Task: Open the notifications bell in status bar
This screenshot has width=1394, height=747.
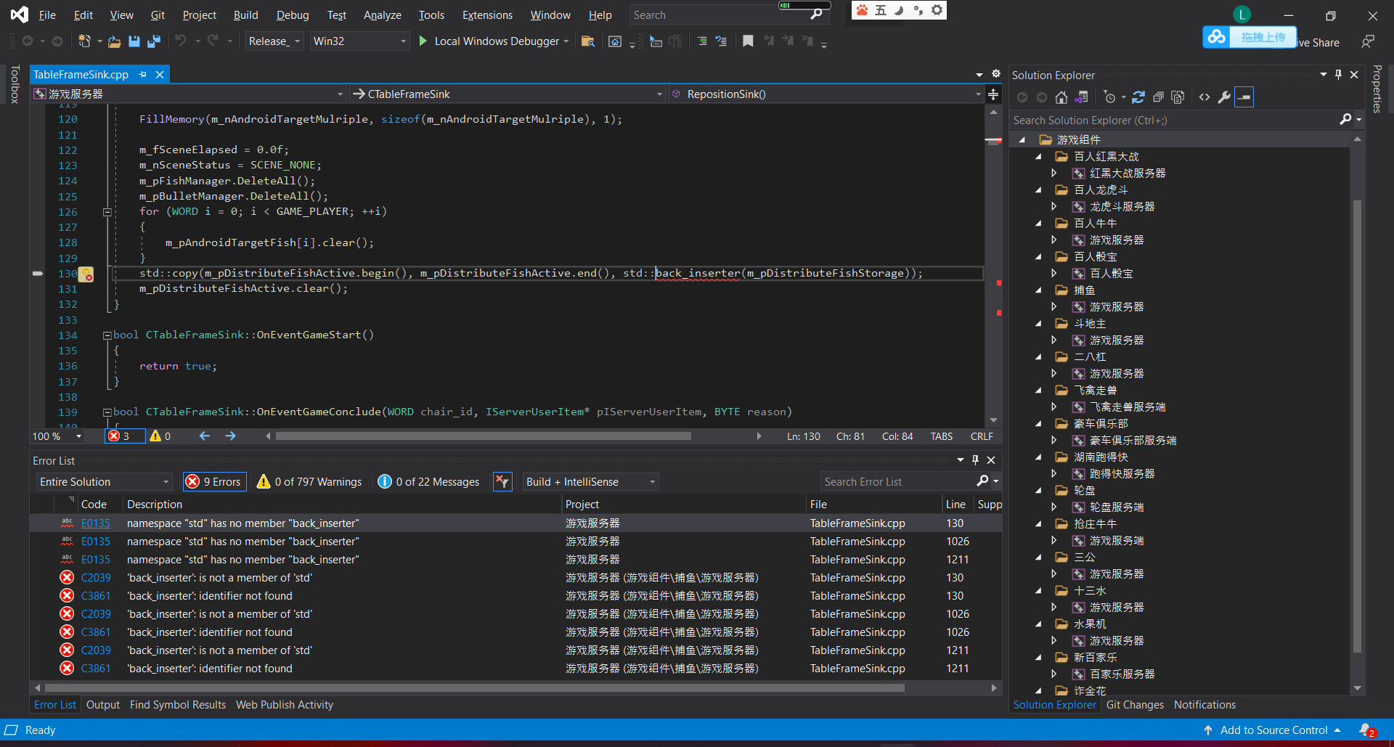Action: pyautogui.click(x=1366, y=730)
